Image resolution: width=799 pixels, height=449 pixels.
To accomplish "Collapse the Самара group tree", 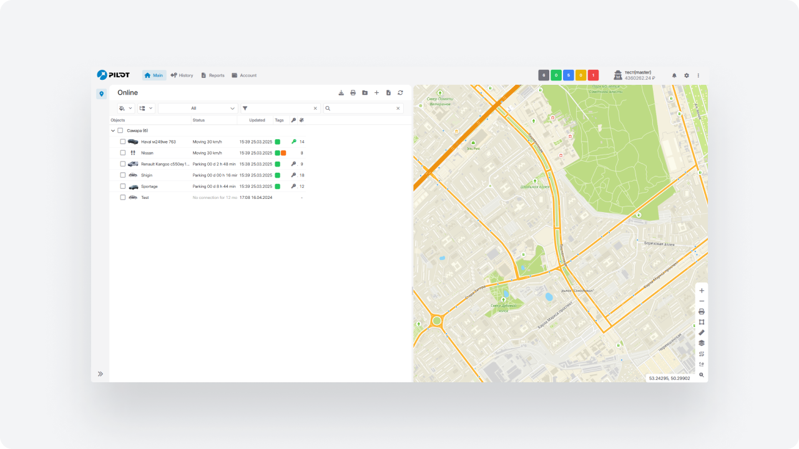I will pos(113,130).
